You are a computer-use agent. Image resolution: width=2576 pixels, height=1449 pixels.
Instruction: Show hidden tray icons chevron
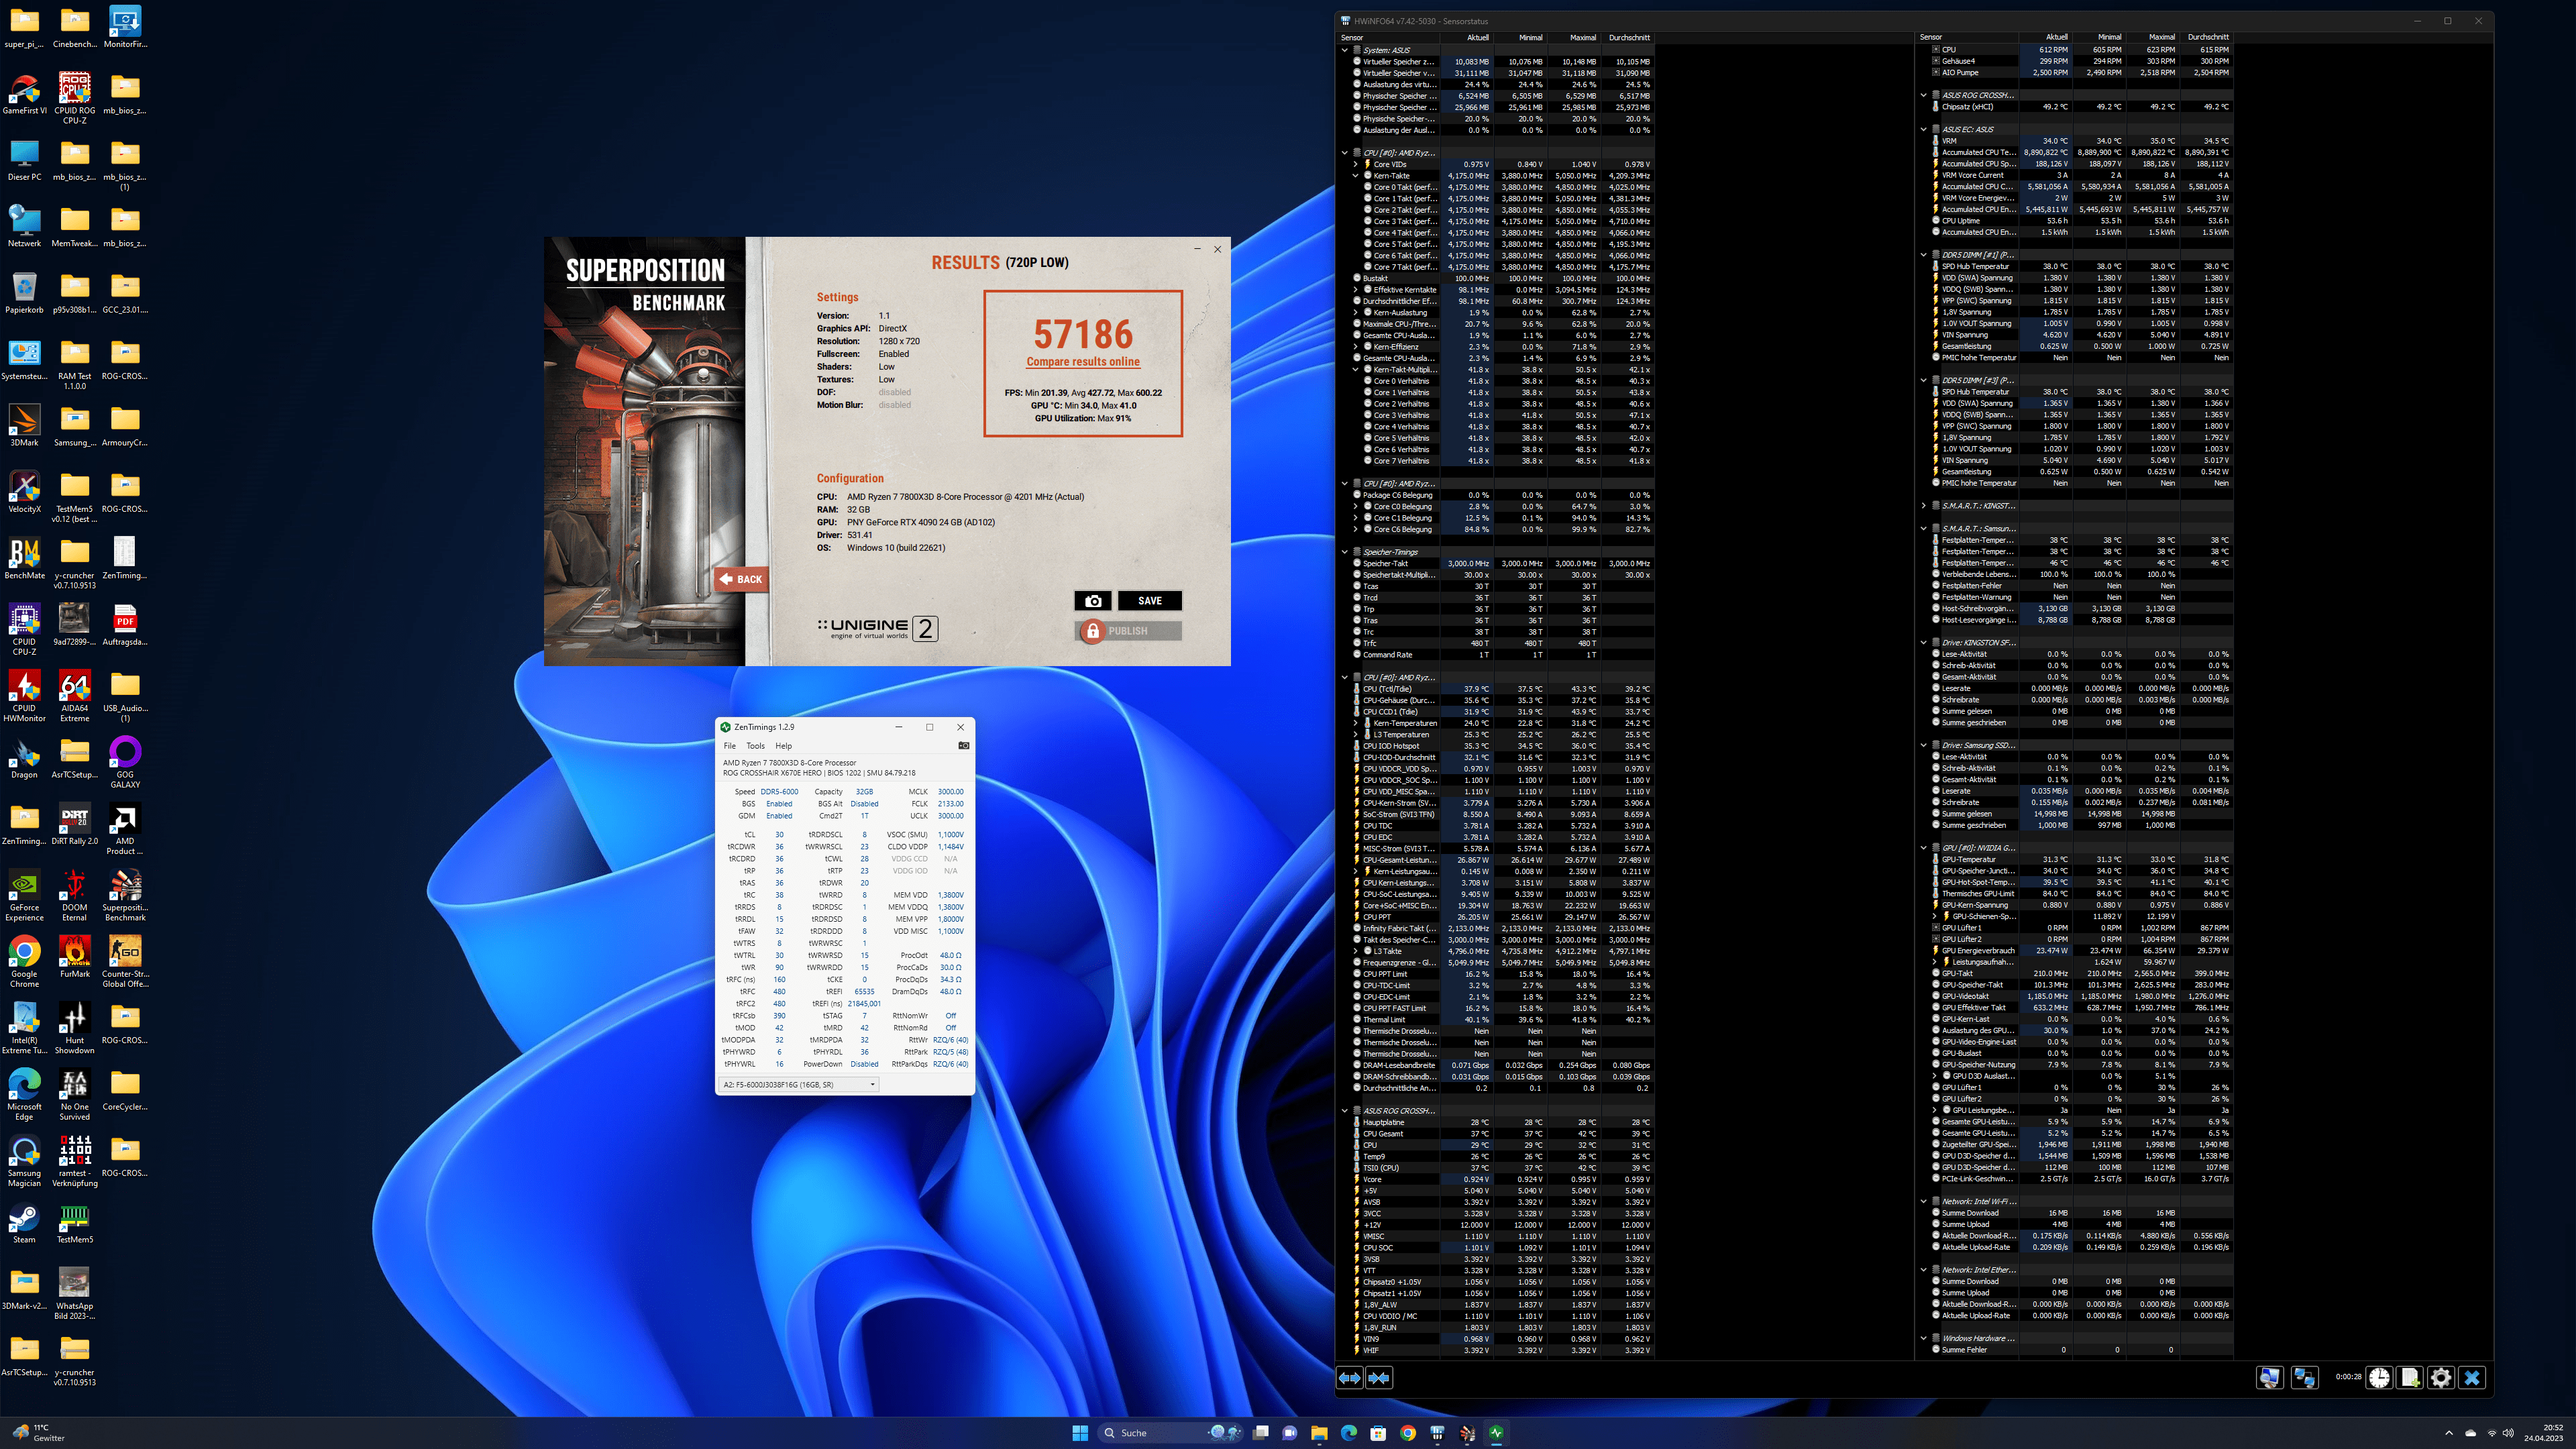pyautogui.click(x=2449, y=1433)
